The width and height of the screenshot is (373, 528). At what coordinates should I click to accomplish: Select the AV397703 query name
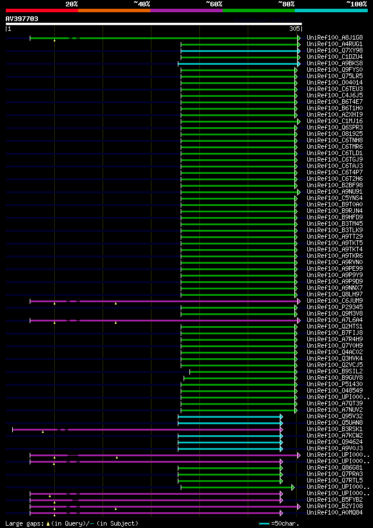[x=22, y=19]
